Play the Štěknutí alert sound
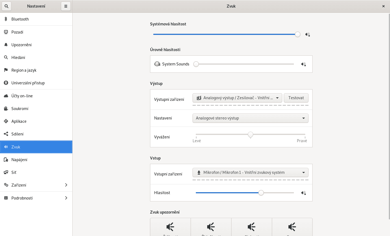The image size is (390, 236). click(170, 227)
